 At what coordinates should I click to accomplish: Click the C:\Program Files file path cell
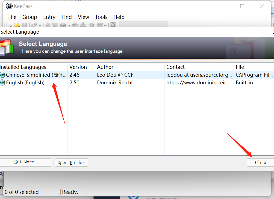point(254,75)
